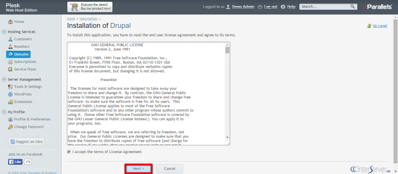Image resolution: width=398 pixels, height=174 pixels.
Task: Click the Facebook 17k like count
Action: tap(28, 162)
